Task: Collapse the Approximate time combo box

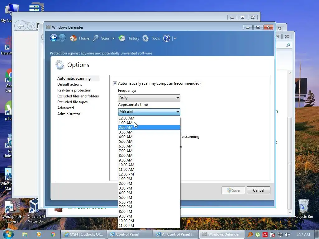Action: click(x=149, y=112)
